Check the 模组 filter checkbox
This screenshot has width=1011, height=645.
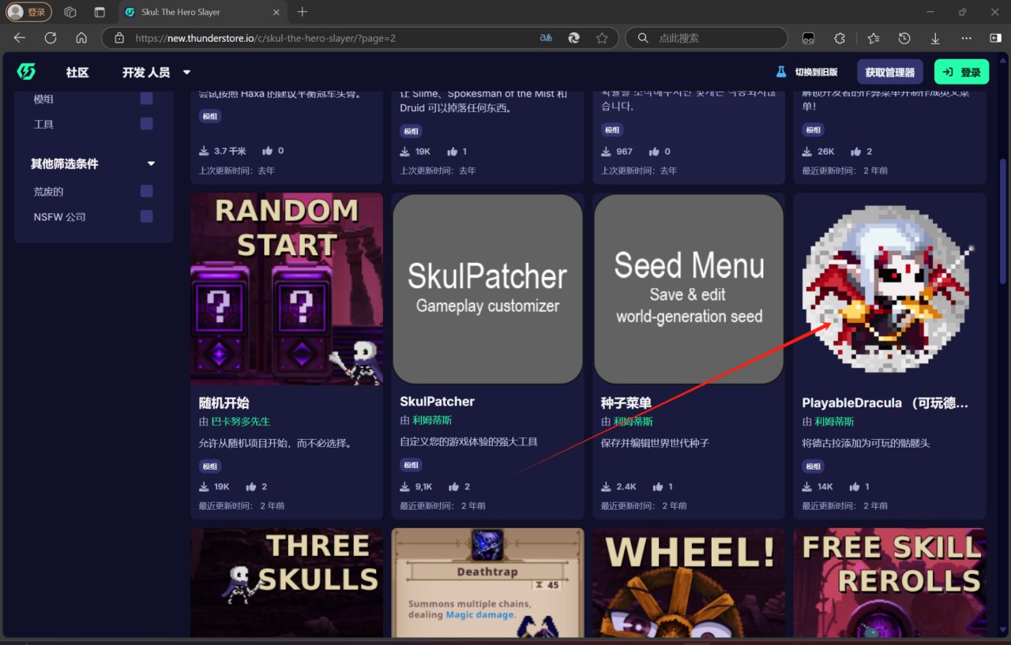pos(147,99)
